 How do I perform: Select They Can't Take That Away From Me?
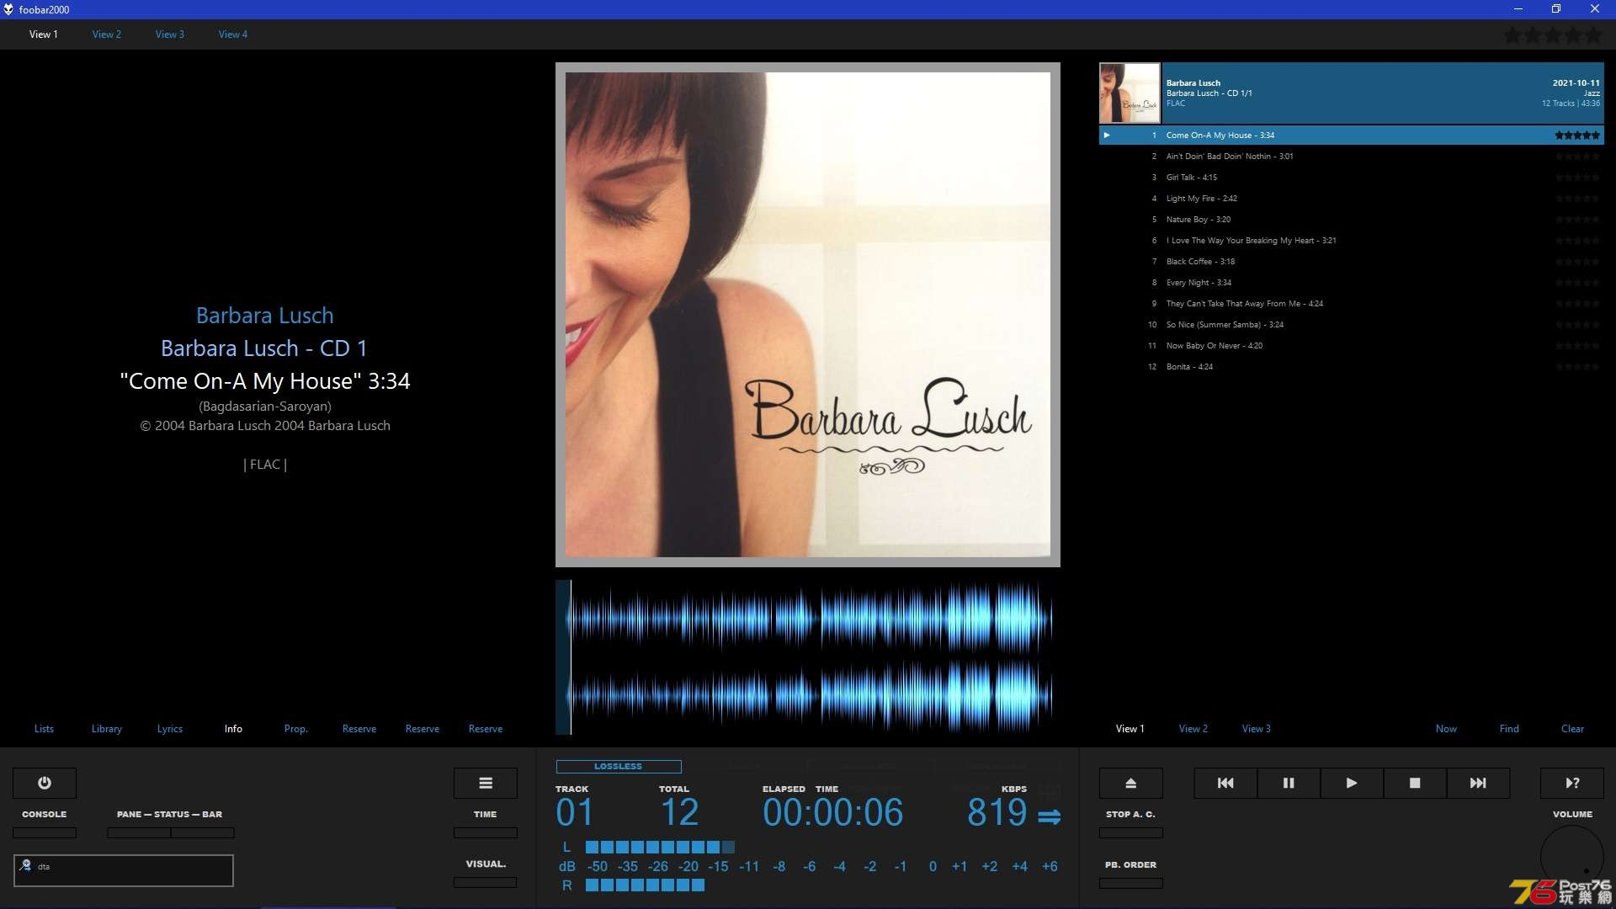[x=1352, y=304]
